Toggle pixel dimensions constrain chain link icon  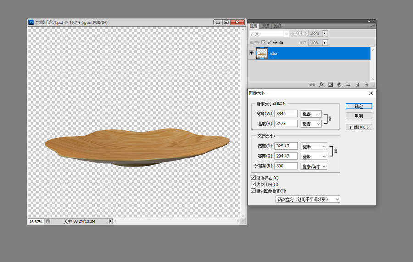330,119
